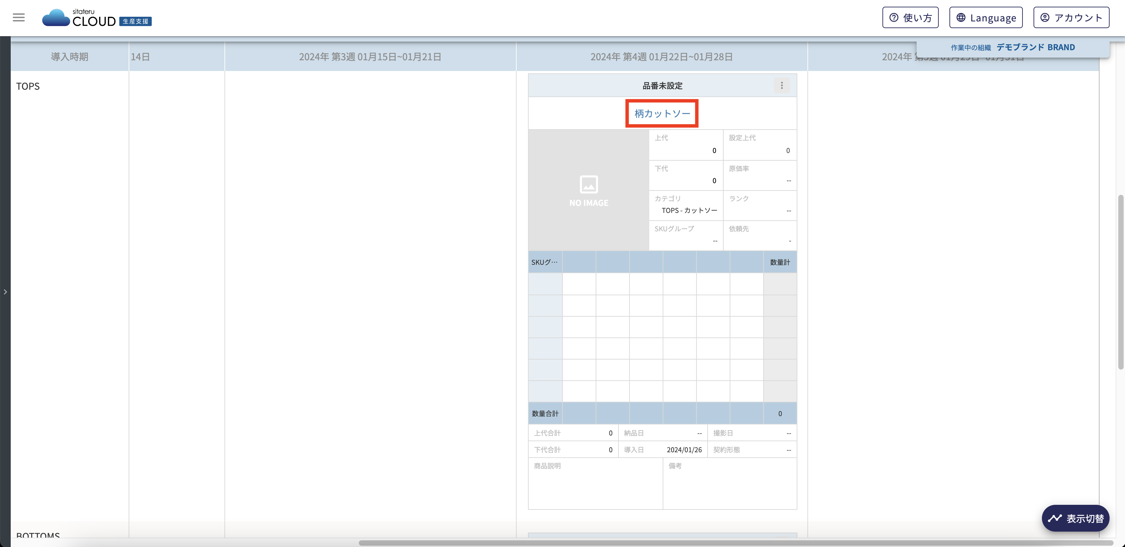Click the vertical scrollbar on right
This screenshot has width=1125, height=547.
tap(1120, 282)
